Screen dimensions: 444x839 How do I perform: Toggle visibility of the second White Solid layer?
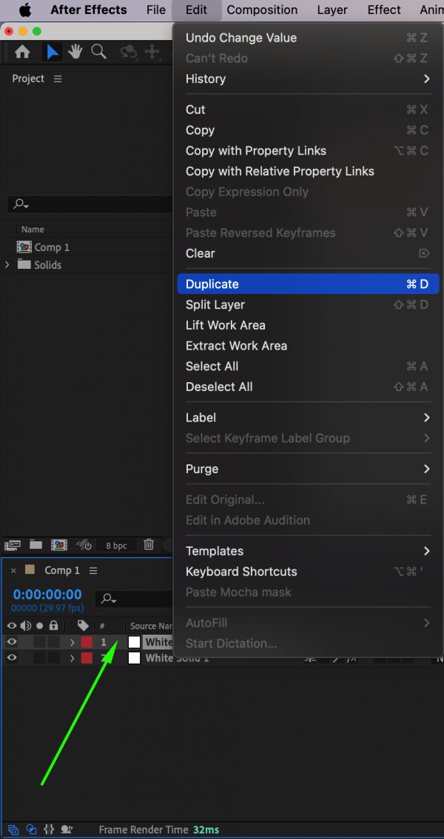pyautogui.click(x=12, y=658)
